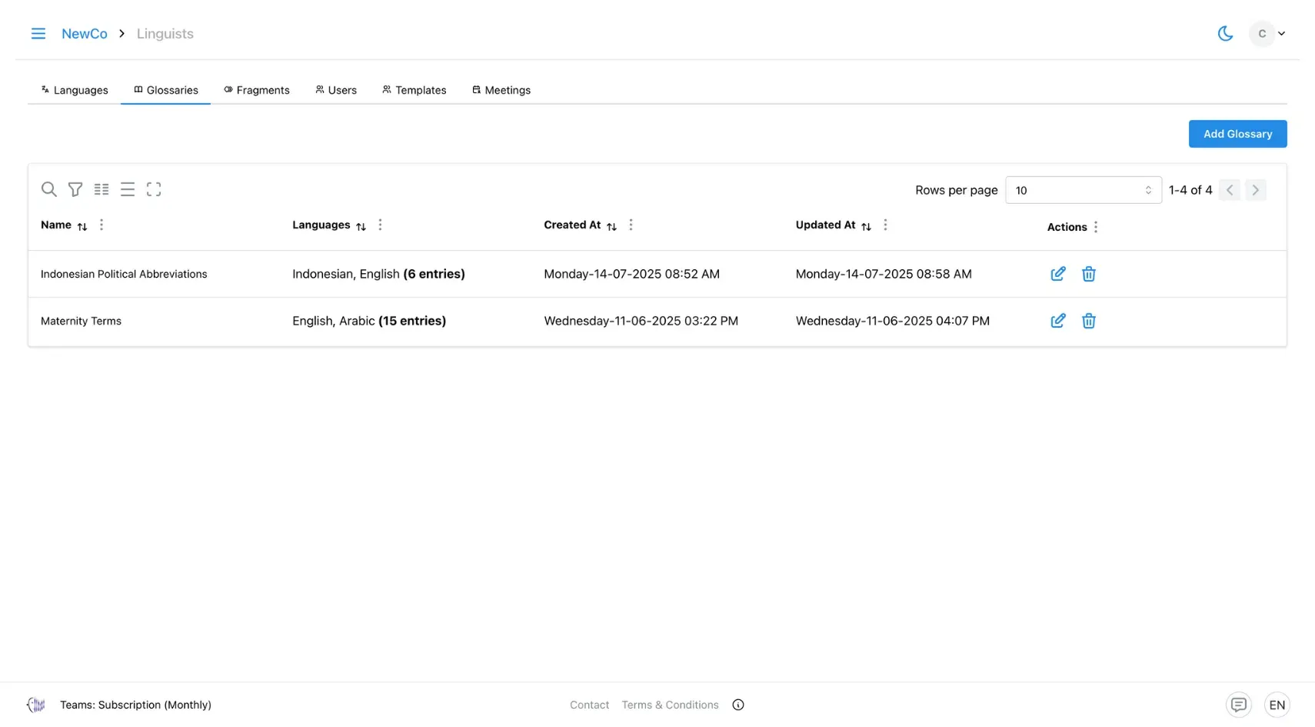The image size is (1315, 727).
Task: Open the Rows per page dropdown
Action: tap(1083, 190)
